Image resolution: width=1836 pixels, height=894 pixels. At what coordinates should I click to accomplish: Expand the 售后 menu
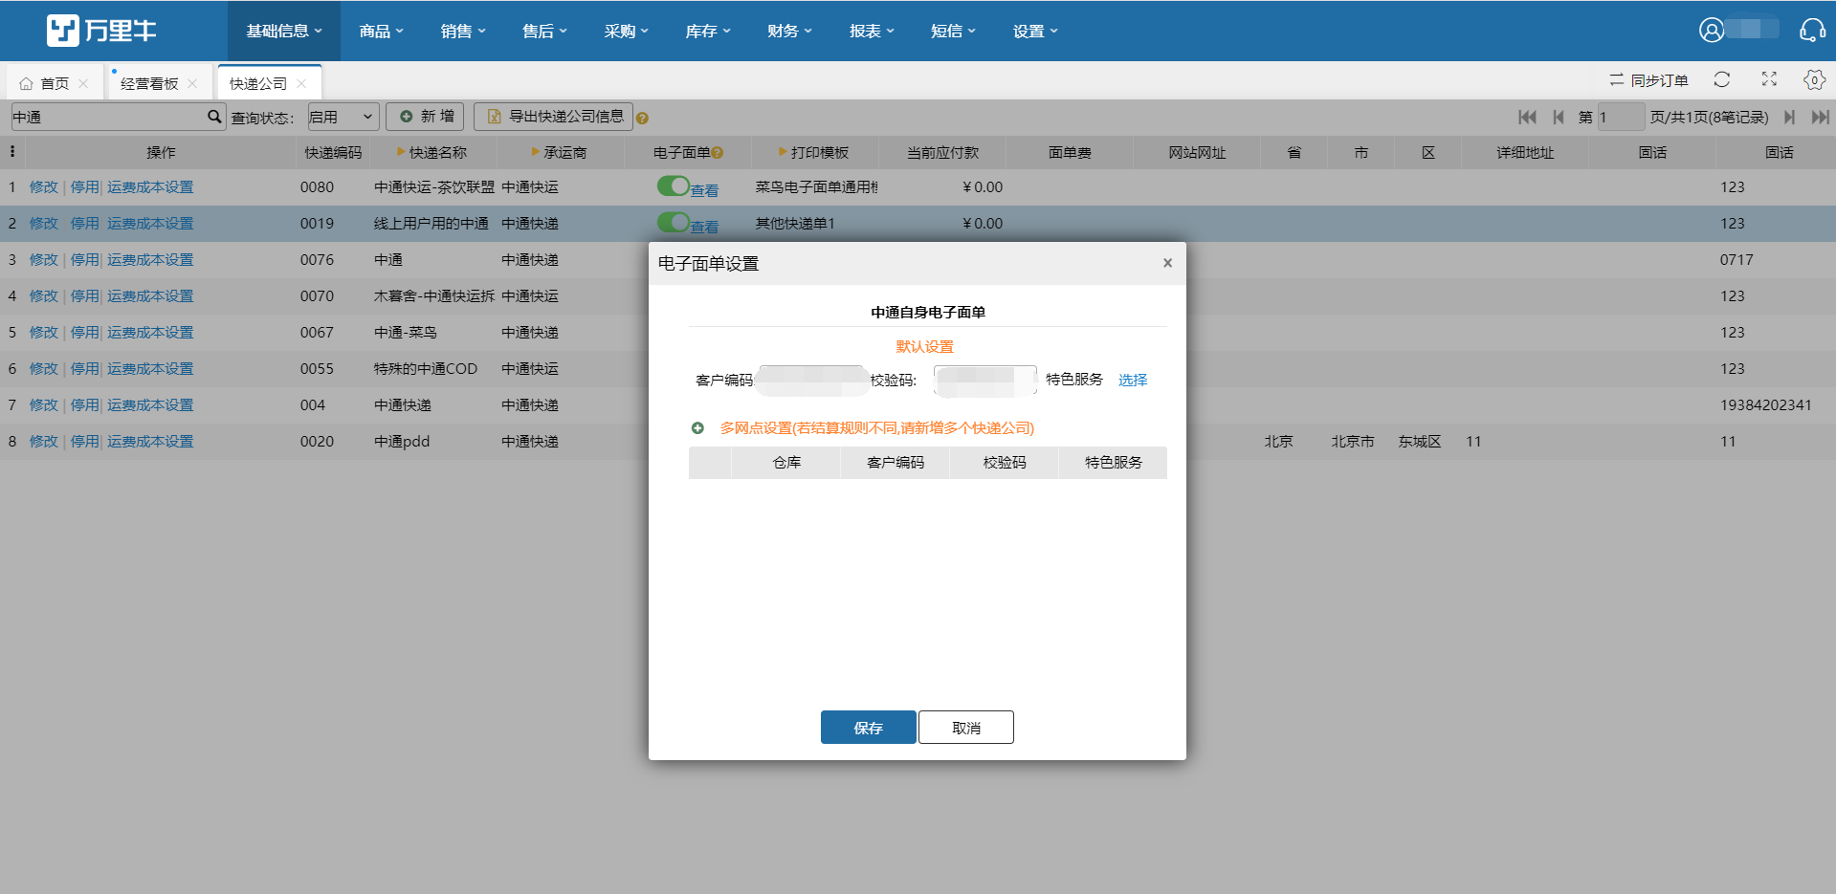pyautogui.click(x=544, y=31)
